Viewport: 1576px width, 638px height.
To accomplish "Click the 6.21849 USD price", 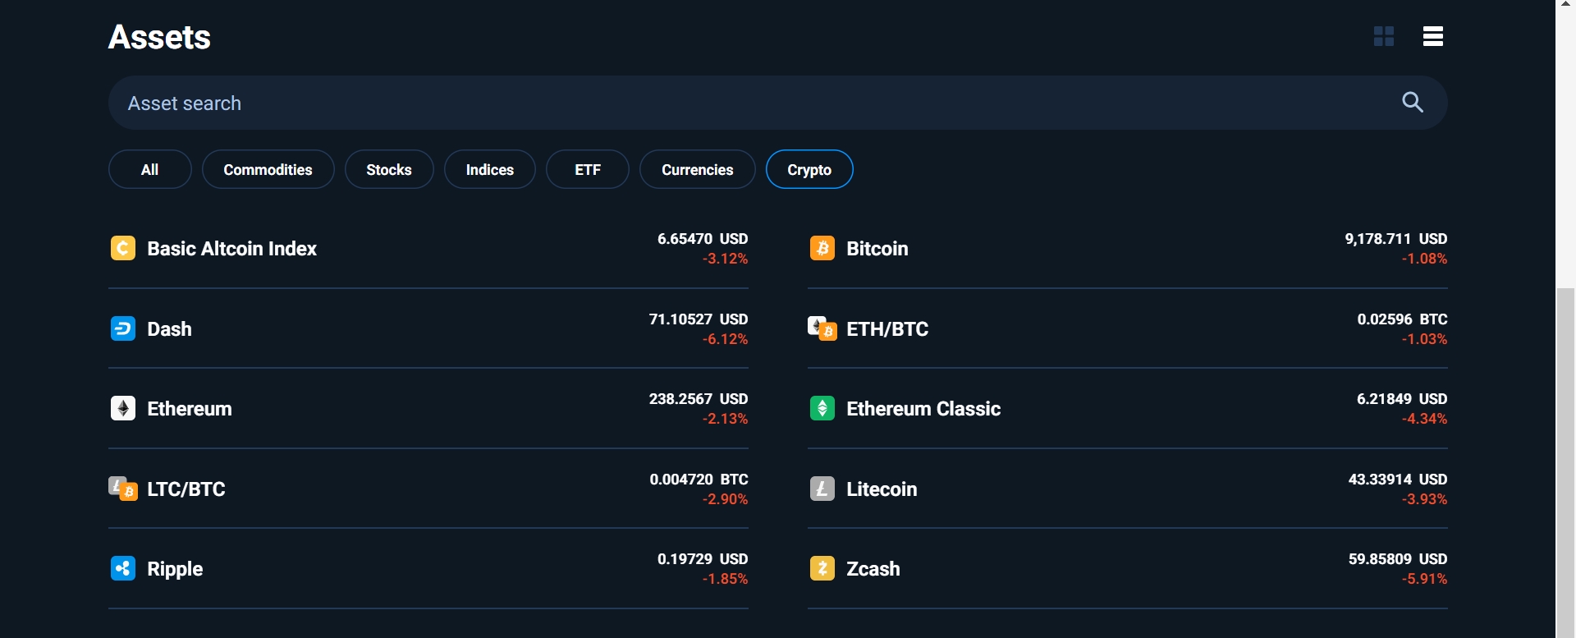I will 1402,399.
